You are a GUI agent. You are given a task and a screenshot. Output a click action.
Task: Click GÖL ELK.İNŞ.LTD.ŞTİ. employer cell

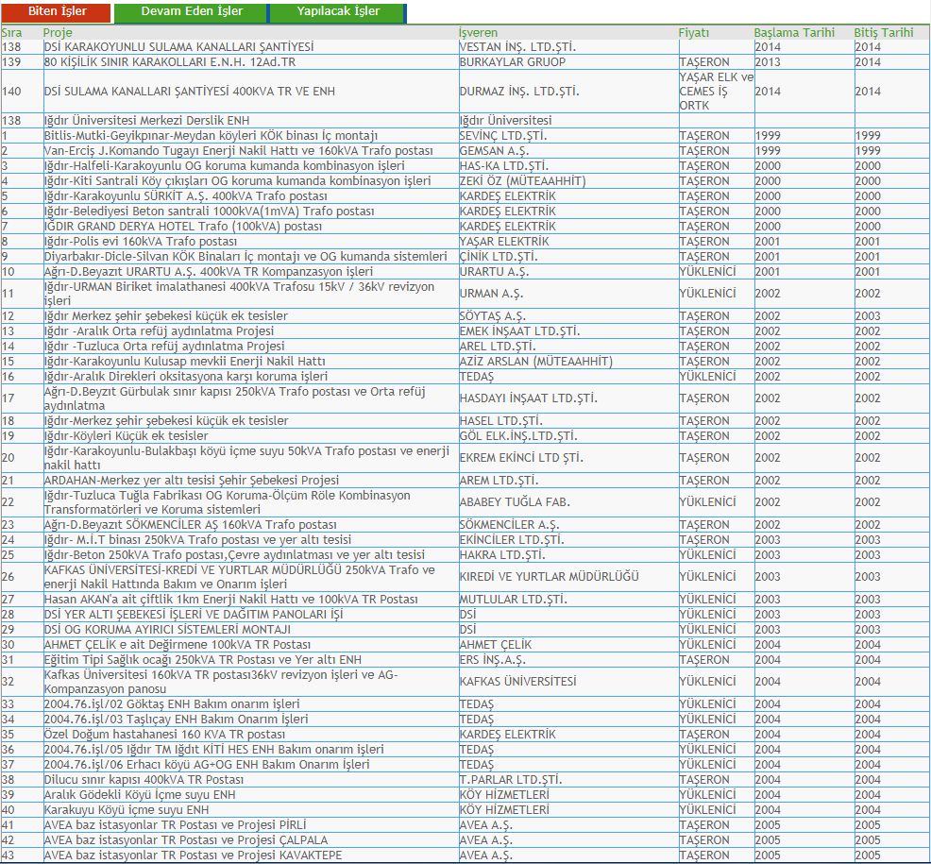click(568, 436)
